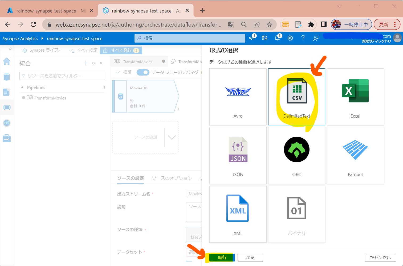
Task: Click rainbow-synapse-test-space breadcrumb
Action: [x=75, y=39]
